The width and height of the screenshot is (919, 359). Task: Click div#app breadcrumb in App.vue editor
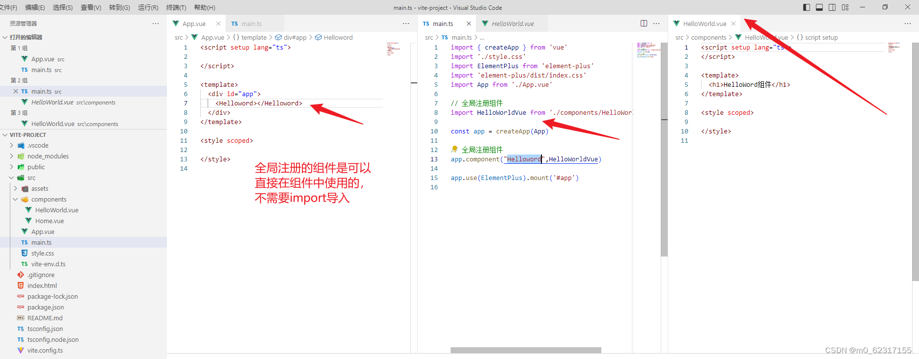(x=291, y=37)
